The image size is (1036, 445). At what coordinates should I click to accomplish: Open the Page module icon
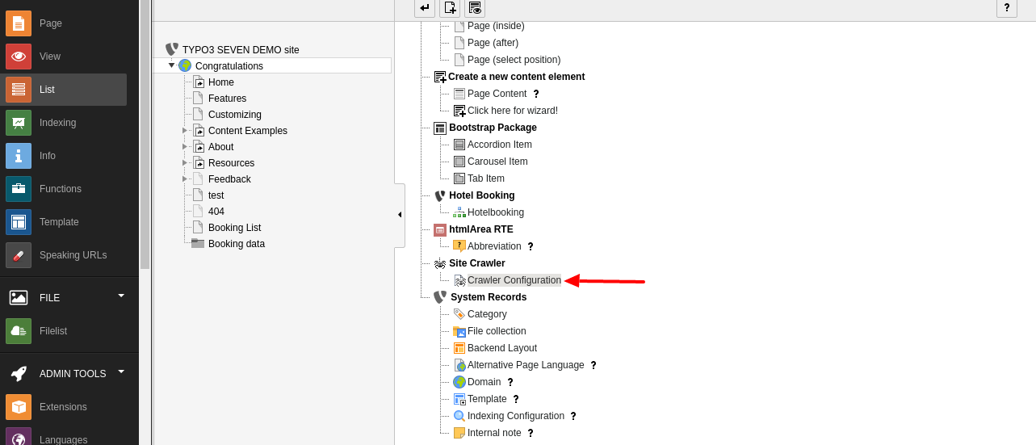point(19,23)
